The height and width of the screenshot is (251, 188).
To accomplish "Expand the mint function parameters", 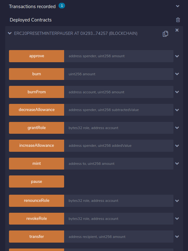I will point(177,164).
